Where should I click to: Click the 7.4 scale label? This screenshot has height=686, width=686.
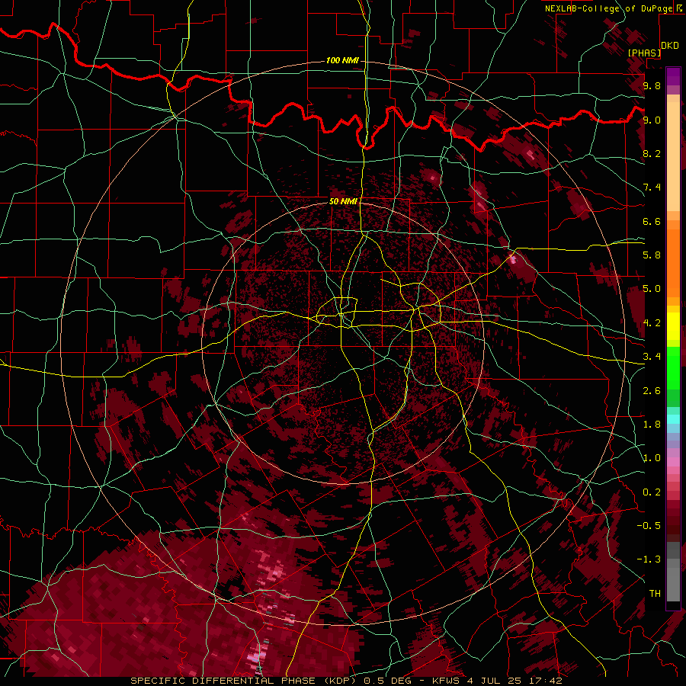click(x=652, y=188)
